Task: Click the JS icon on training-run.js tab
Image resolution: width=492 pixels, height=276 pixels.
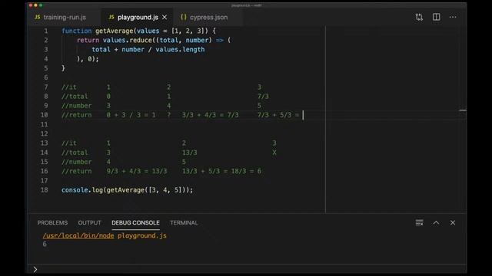Action: click(38, 17)
